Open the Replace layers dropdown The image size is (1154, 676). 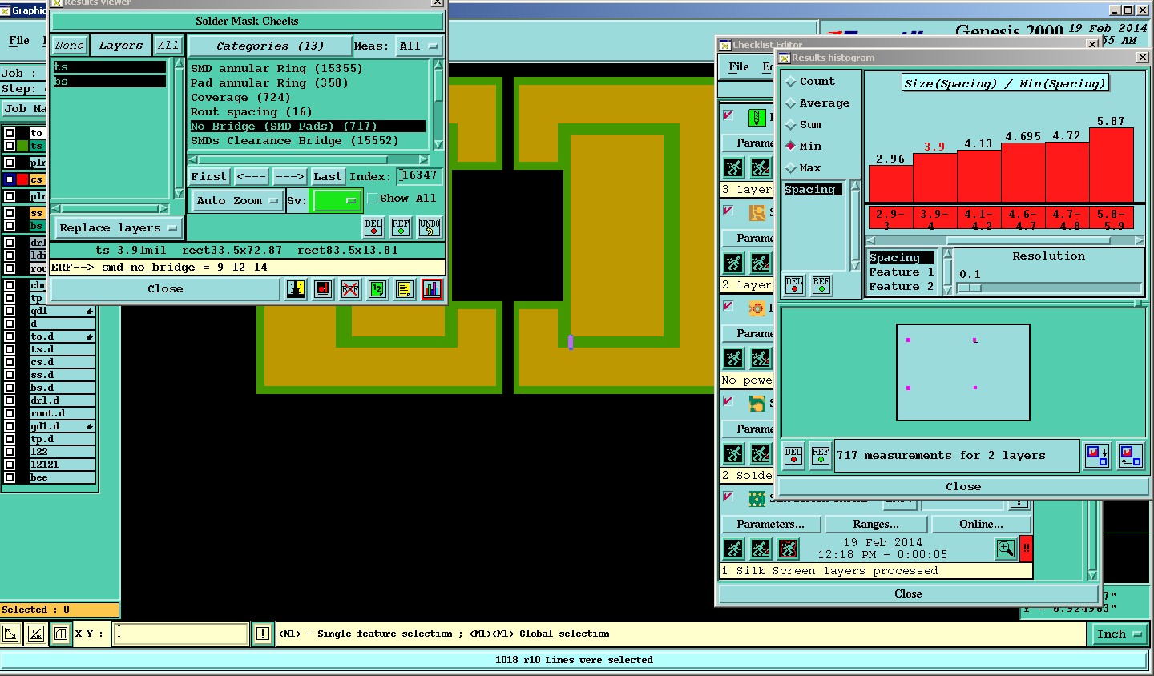pyautogui.click(x=118, y=228)
